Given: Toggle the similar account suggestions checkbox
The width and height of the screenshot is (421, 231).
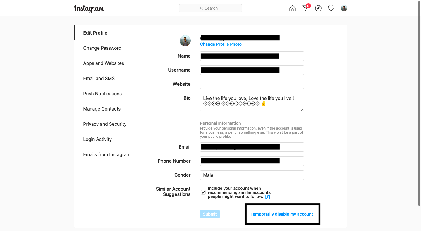Looking at the screenshot, I should pos(203,192).
